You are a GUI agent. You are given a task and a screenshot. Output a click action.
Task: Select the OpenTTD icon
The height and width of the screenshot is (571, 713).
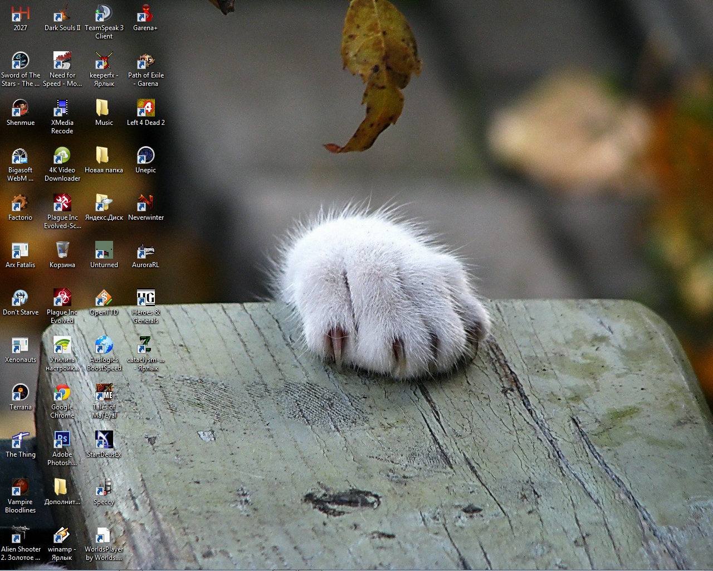point(104,298)
